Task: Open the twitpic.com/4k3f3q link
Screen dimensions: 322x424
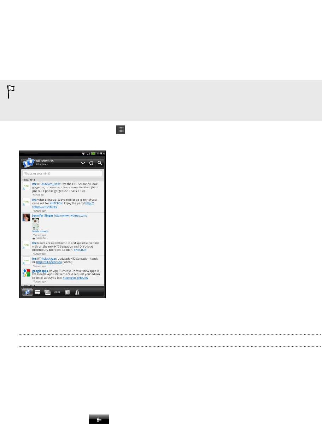Action: click(45, 206)
